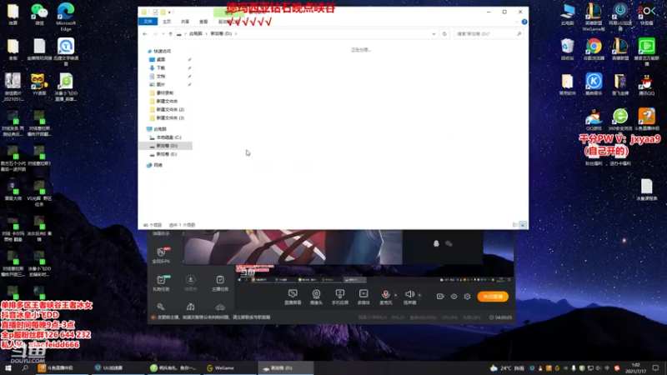
Task: Click the record video icon beside 关闭直播
Action: coord(440,297)
